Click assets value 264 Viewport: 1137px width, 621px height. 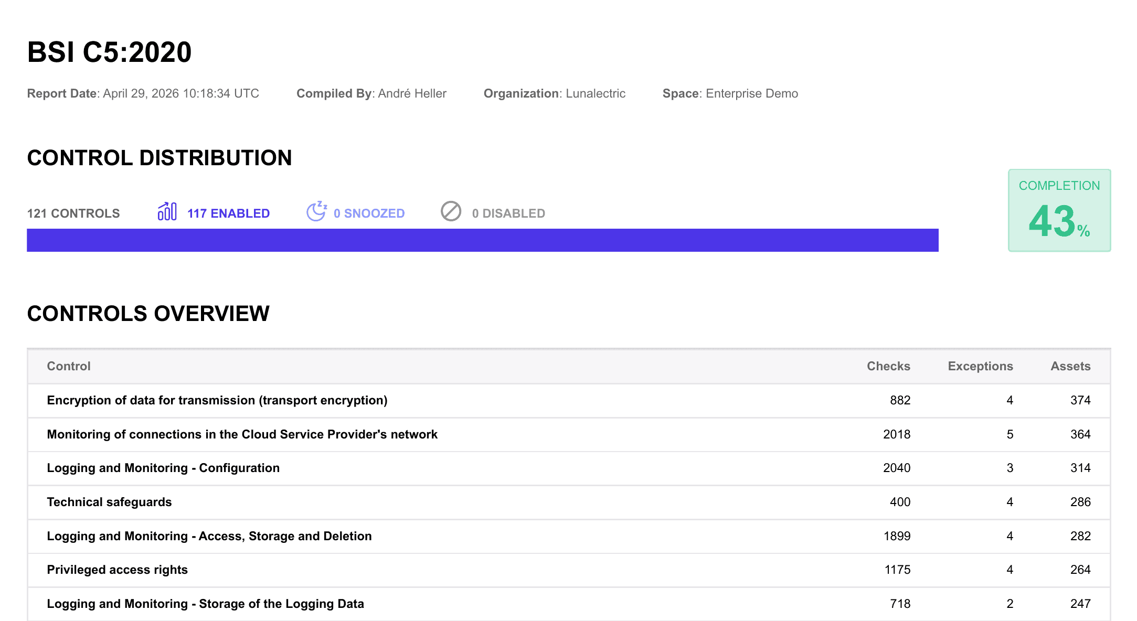(1080, 570)
